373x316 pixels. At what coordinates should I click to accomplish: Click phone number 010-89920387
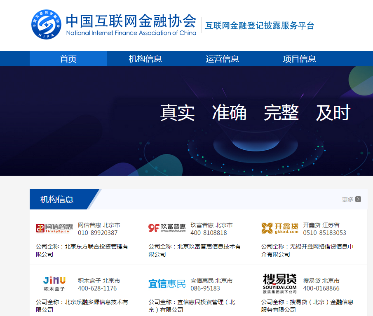[x=98, y=232]
